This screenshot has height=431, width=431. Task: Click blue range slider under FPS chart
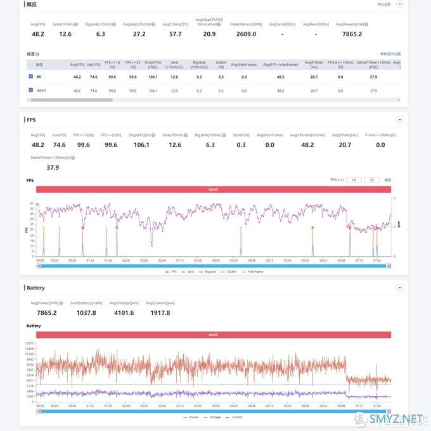(x=214, y=266)
